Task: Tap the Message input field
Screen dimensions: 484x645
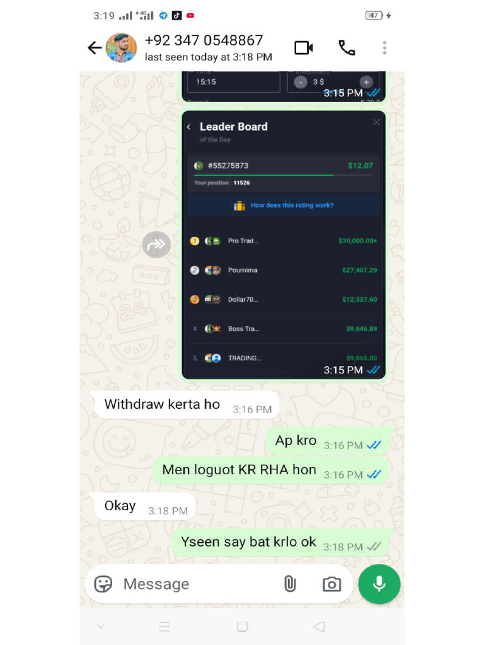Action: coord(197,584)
